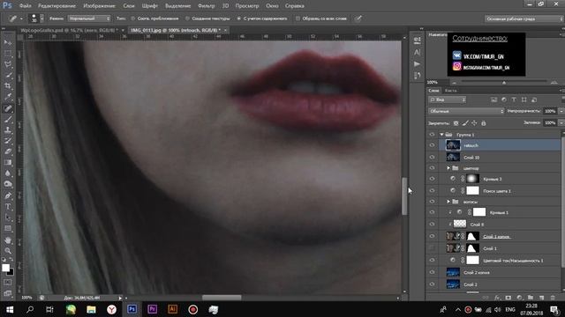Select the Dodge tool

click(x=8, y=184)
